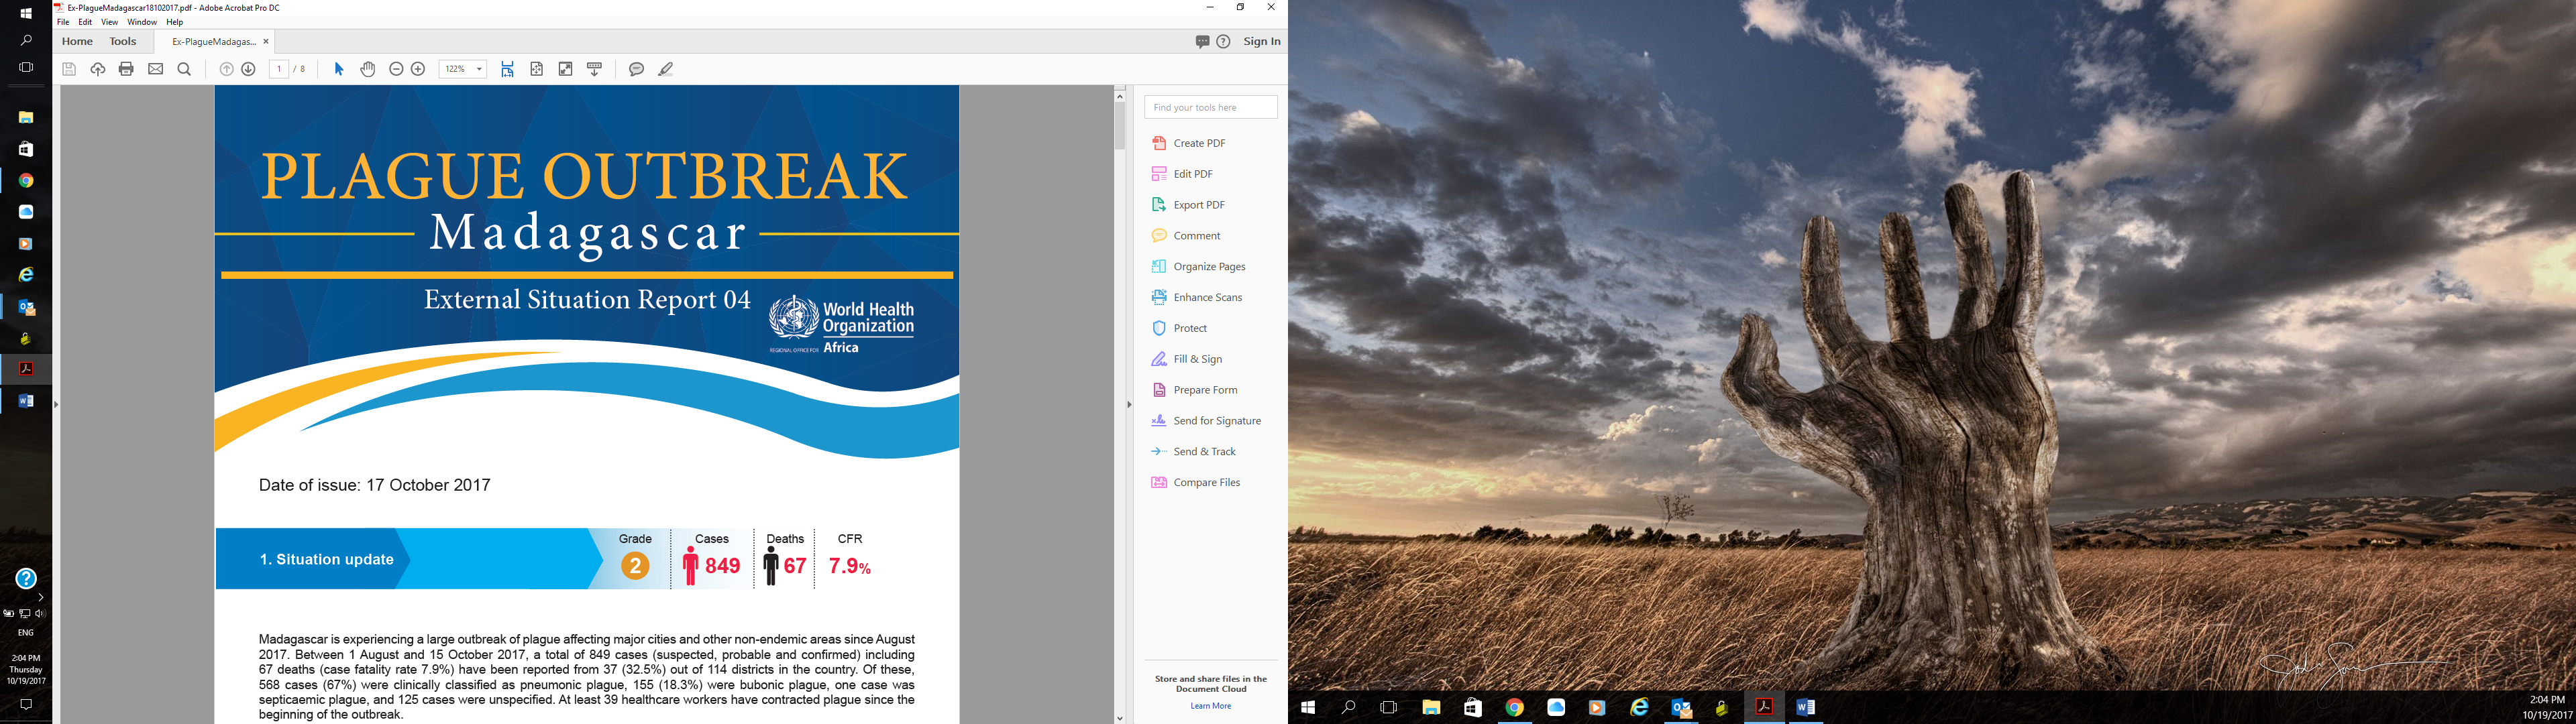Click the fit one full page icon
The width and height of the screenshot is (2576, 724).
[537, 69]
